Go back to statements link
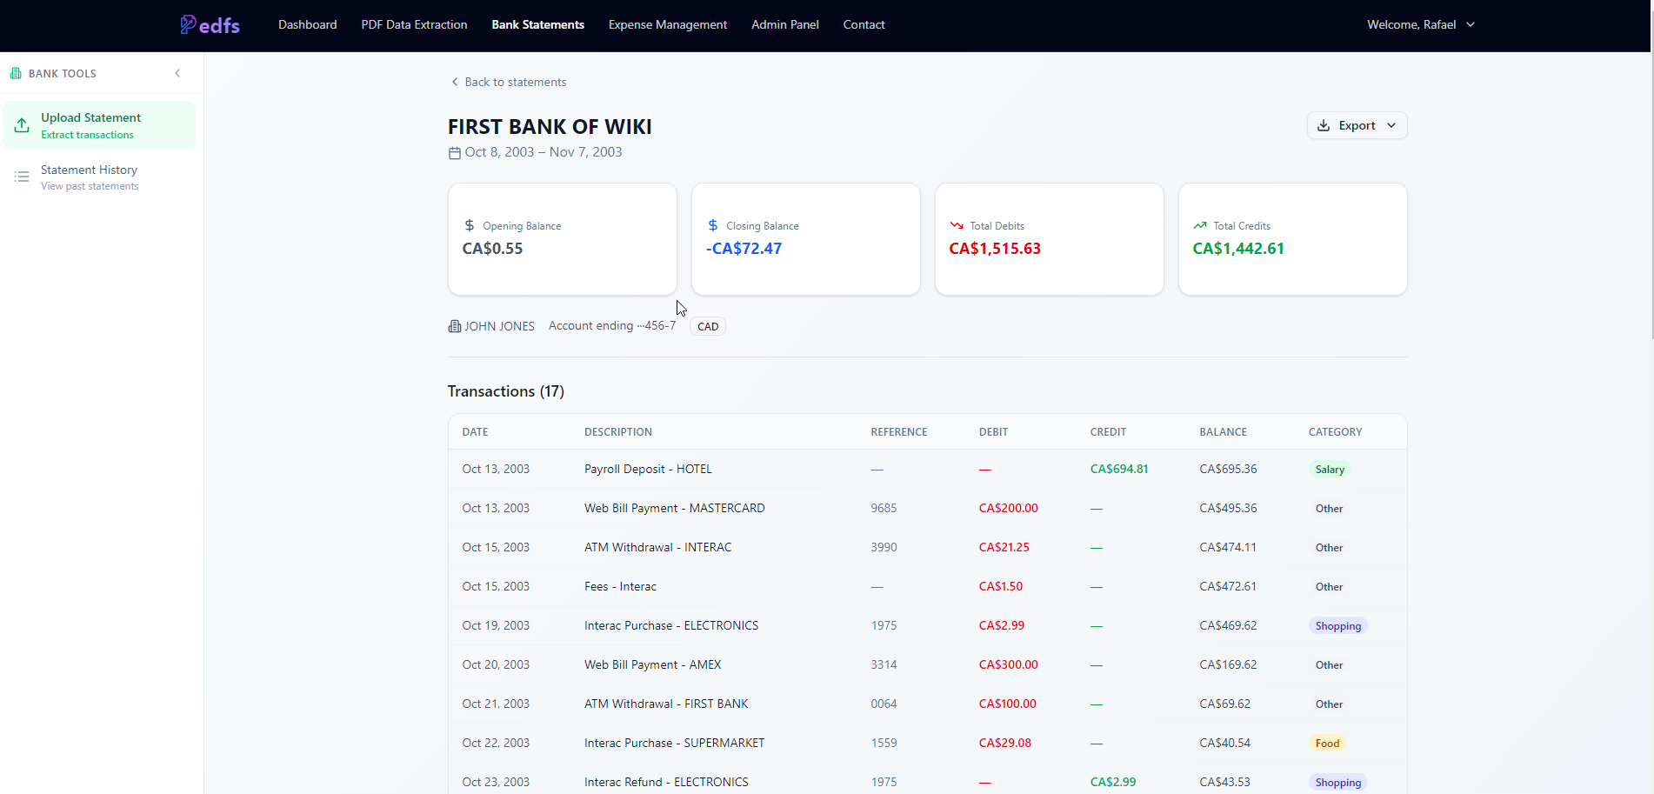Image resolution: width=1654 pixels, height=794 pixels. pyautogui.click(x=509, y=82)
